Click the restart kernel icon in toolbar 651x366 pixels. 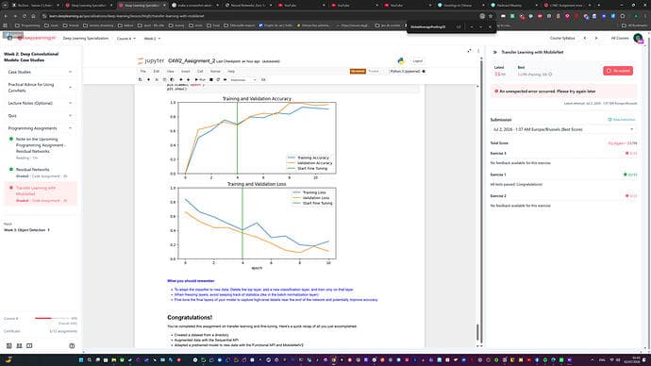[x=218, y=79]
